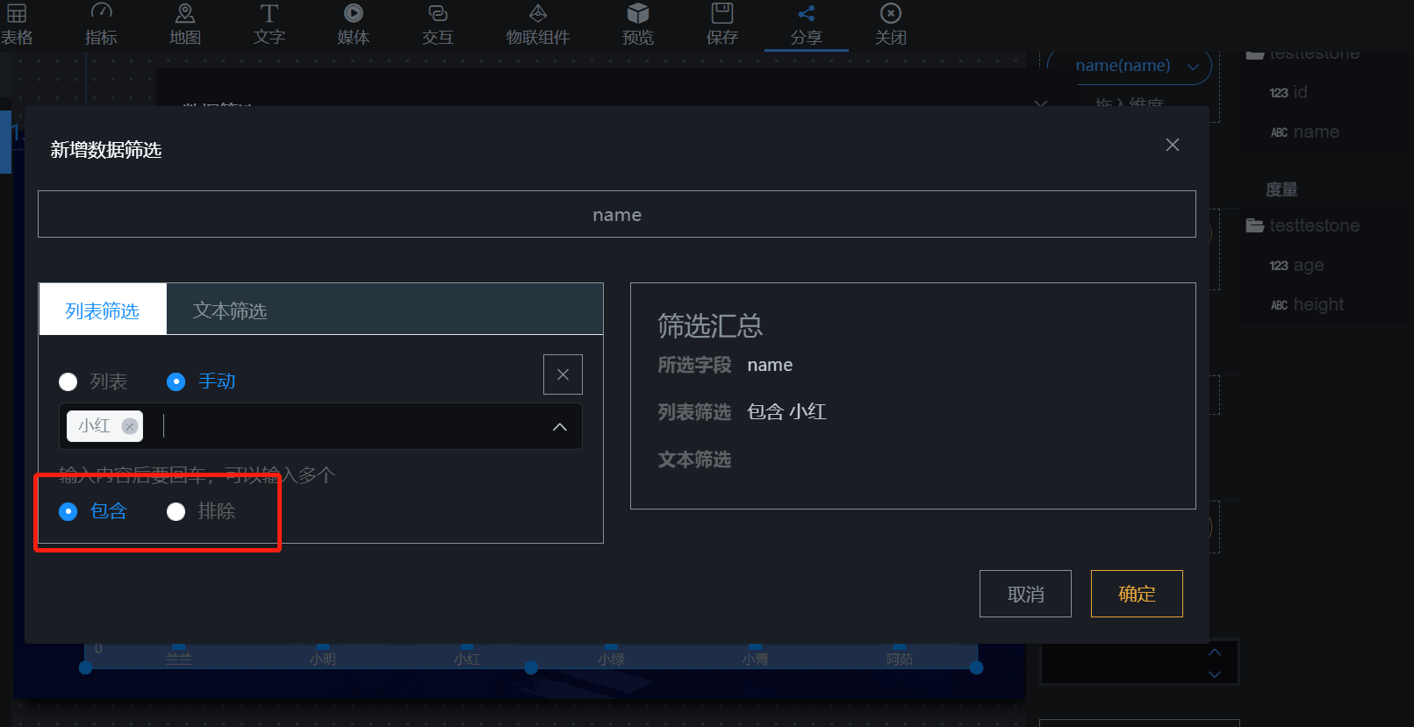
Task: Open the 地图 map component menu
Action: 185,25
